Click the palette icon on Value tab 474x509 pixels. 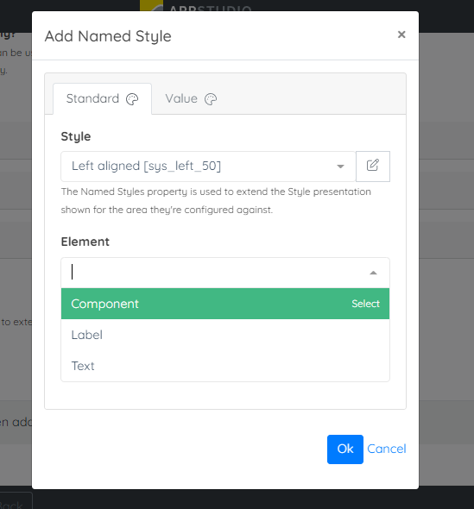(x=211, y=99)
